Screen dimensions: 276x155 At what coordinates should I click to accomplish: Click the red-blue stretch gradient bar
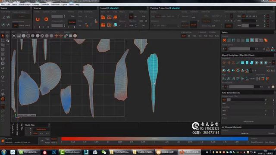[x=154, y=139]
